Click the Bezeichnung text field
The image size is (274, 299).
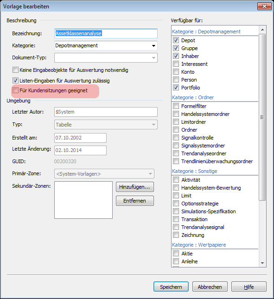point(106,33)
